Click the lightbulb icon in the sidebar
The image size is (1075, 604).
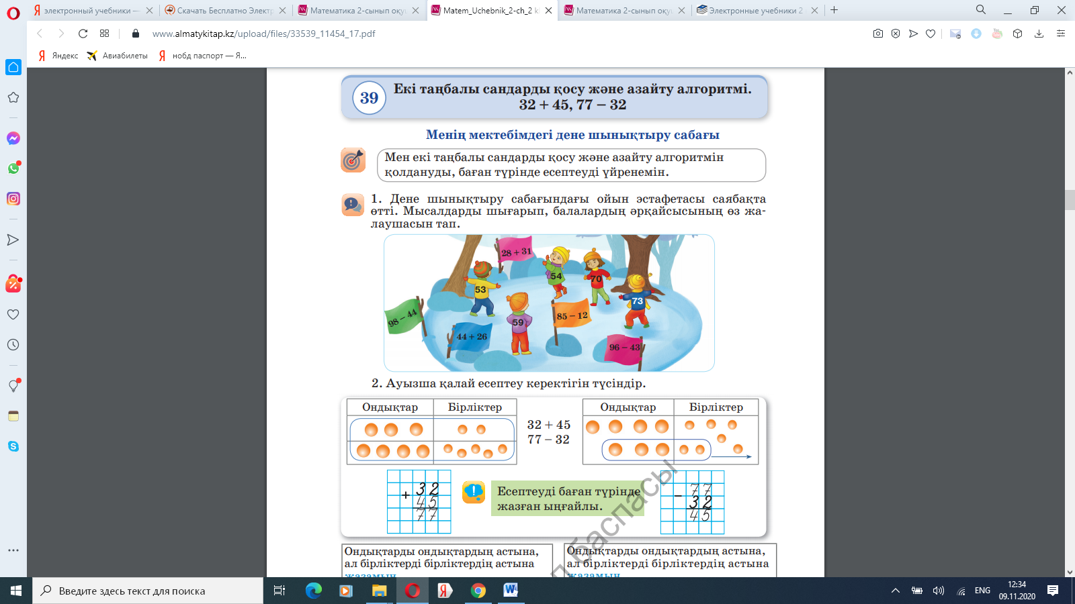point(13,386)
